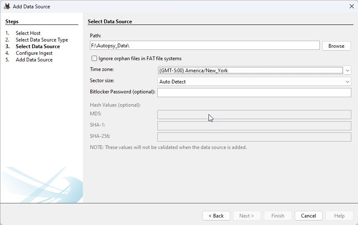
Task: Click the 'Select Data Source Type' step
Action: (x=42, y=40)
